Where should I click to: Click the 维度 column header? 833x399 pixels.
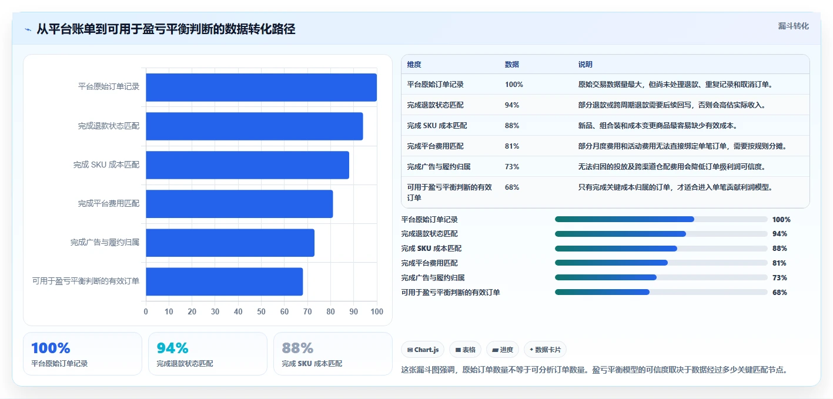(414, 65)
